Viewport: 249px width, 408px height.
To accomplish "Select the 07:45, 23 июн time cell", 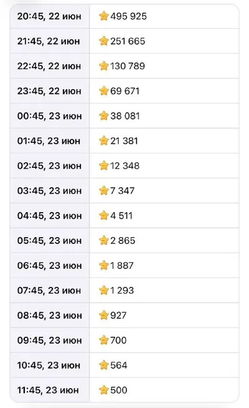I will 49,290.
